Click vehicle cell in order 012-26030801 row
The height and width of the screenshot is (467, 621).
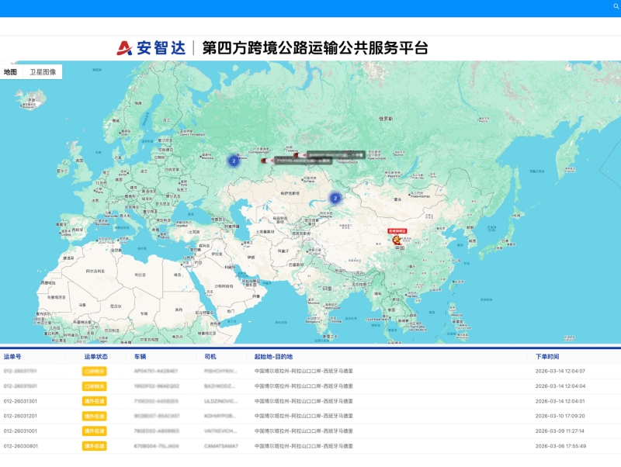pyautogui.click(x=157, y=446)
